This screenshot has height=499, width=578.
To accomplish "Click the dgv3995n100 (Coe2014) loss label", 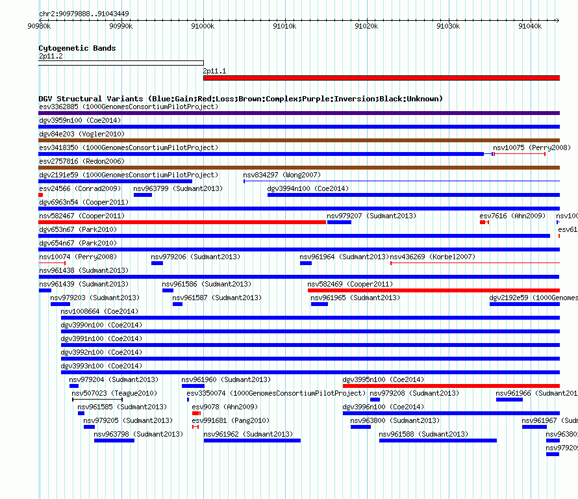I will 383,380.
